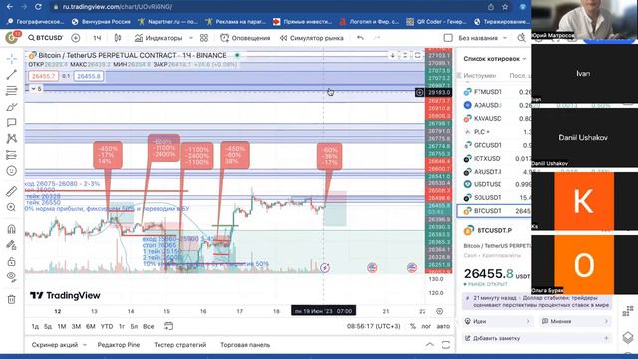Hide all drawings with eye icon
The image size is (638, 359).
click(x=11, y=277)
